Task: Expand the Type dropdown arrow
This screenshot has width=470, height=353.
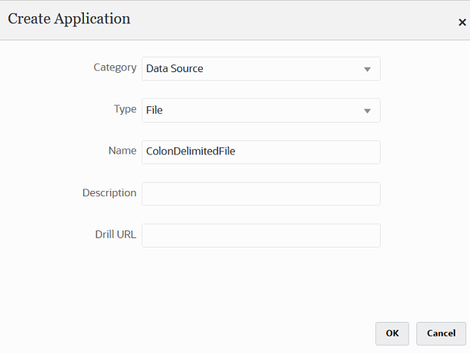Action: click(x=367, y=111)
